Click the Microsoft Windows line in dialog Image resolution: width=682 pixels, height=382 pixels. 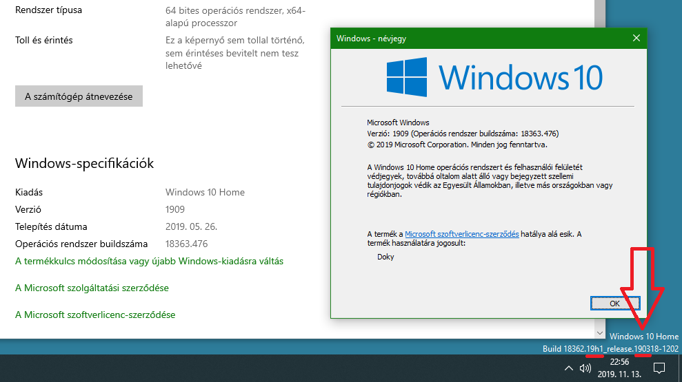click(398, 123)
